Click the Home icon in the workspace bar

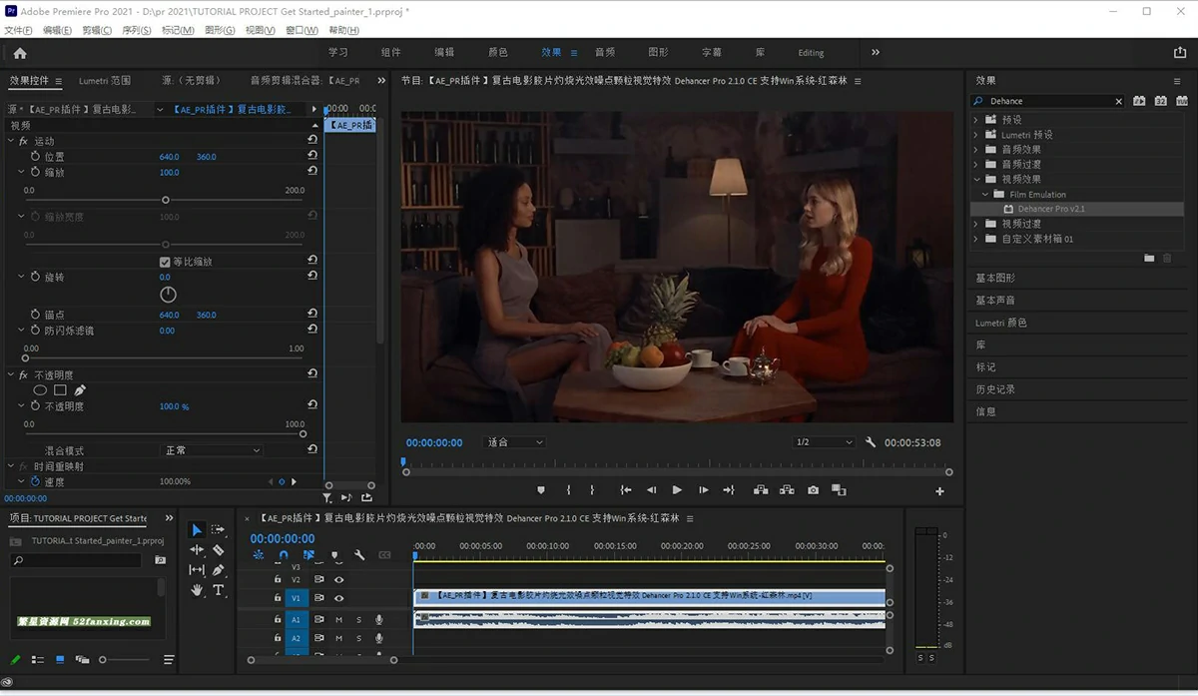(x=20, y=53)
